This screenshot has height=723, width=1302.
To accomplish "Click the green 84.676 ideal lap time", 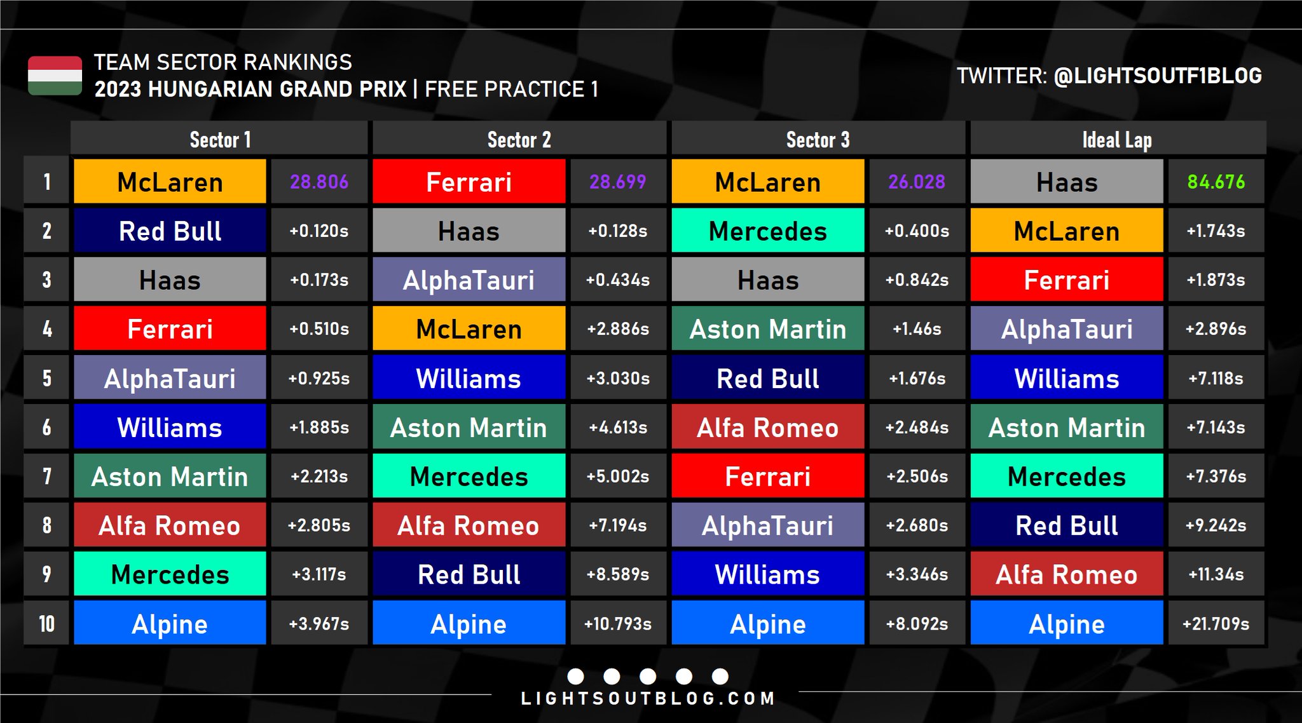I will pyautogui.click(x=1216, y=182).
